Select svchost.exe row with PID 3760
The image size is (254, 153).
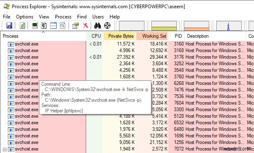(127, 77)
